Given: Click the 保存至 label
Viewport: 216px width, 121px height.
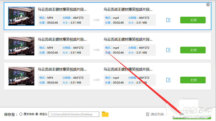Looking at the screenshot, I should click(x=11, y=115).
